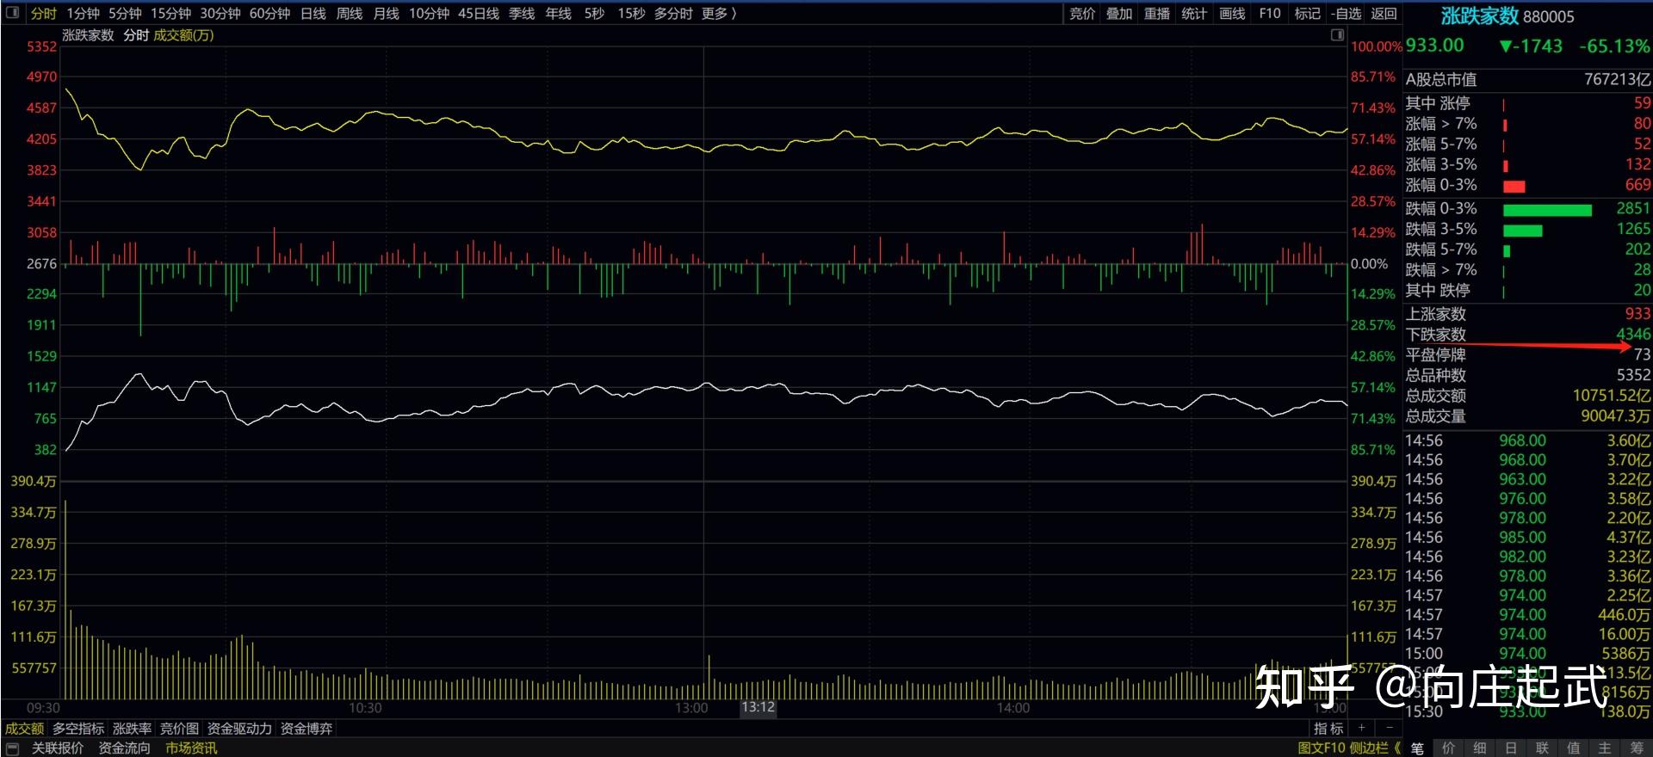Select the 日 tab in side panel

point(1511,748)
